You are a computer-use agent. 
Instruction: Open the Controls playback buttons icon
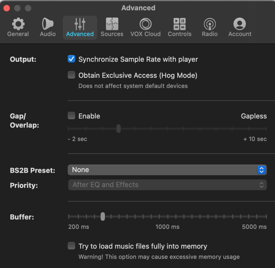point(180,24)
